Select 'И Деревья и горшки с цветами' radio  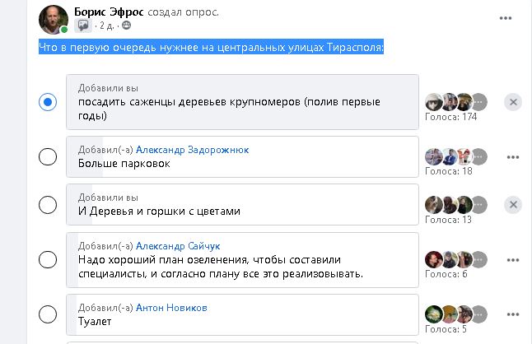(48, 205)
